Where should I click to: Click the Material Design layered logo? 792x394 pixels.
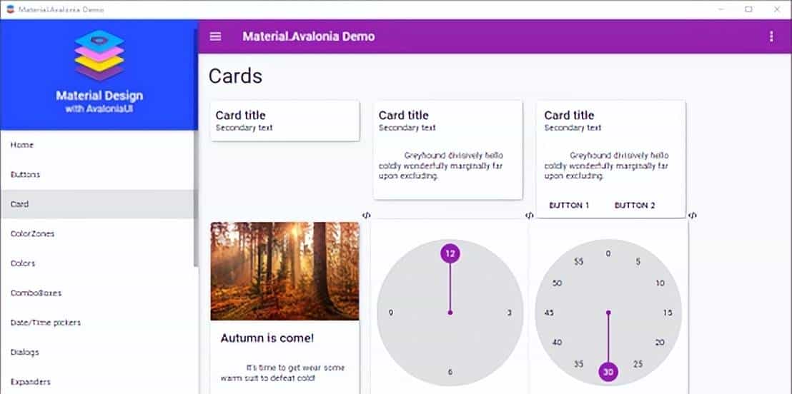click(x=99, y=56)
